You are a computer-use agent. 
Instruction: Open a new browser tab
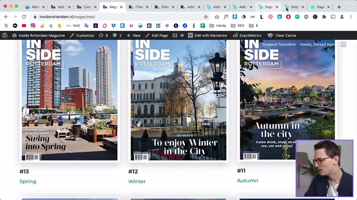point(339,7)
